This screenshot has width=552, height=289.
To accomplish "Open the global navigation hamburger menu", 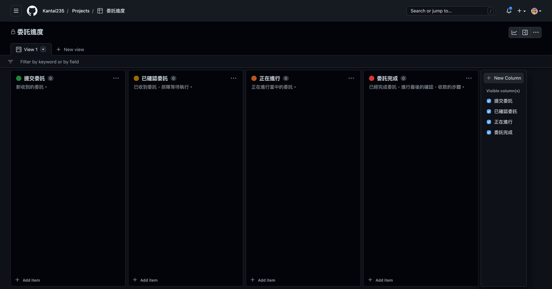I will coord(16,10).
